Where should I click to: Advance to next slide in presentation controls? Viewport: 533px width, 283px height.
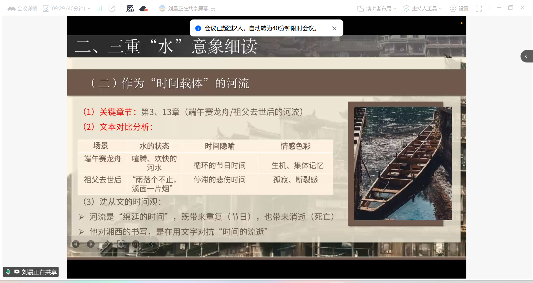(x=90, y=244)
